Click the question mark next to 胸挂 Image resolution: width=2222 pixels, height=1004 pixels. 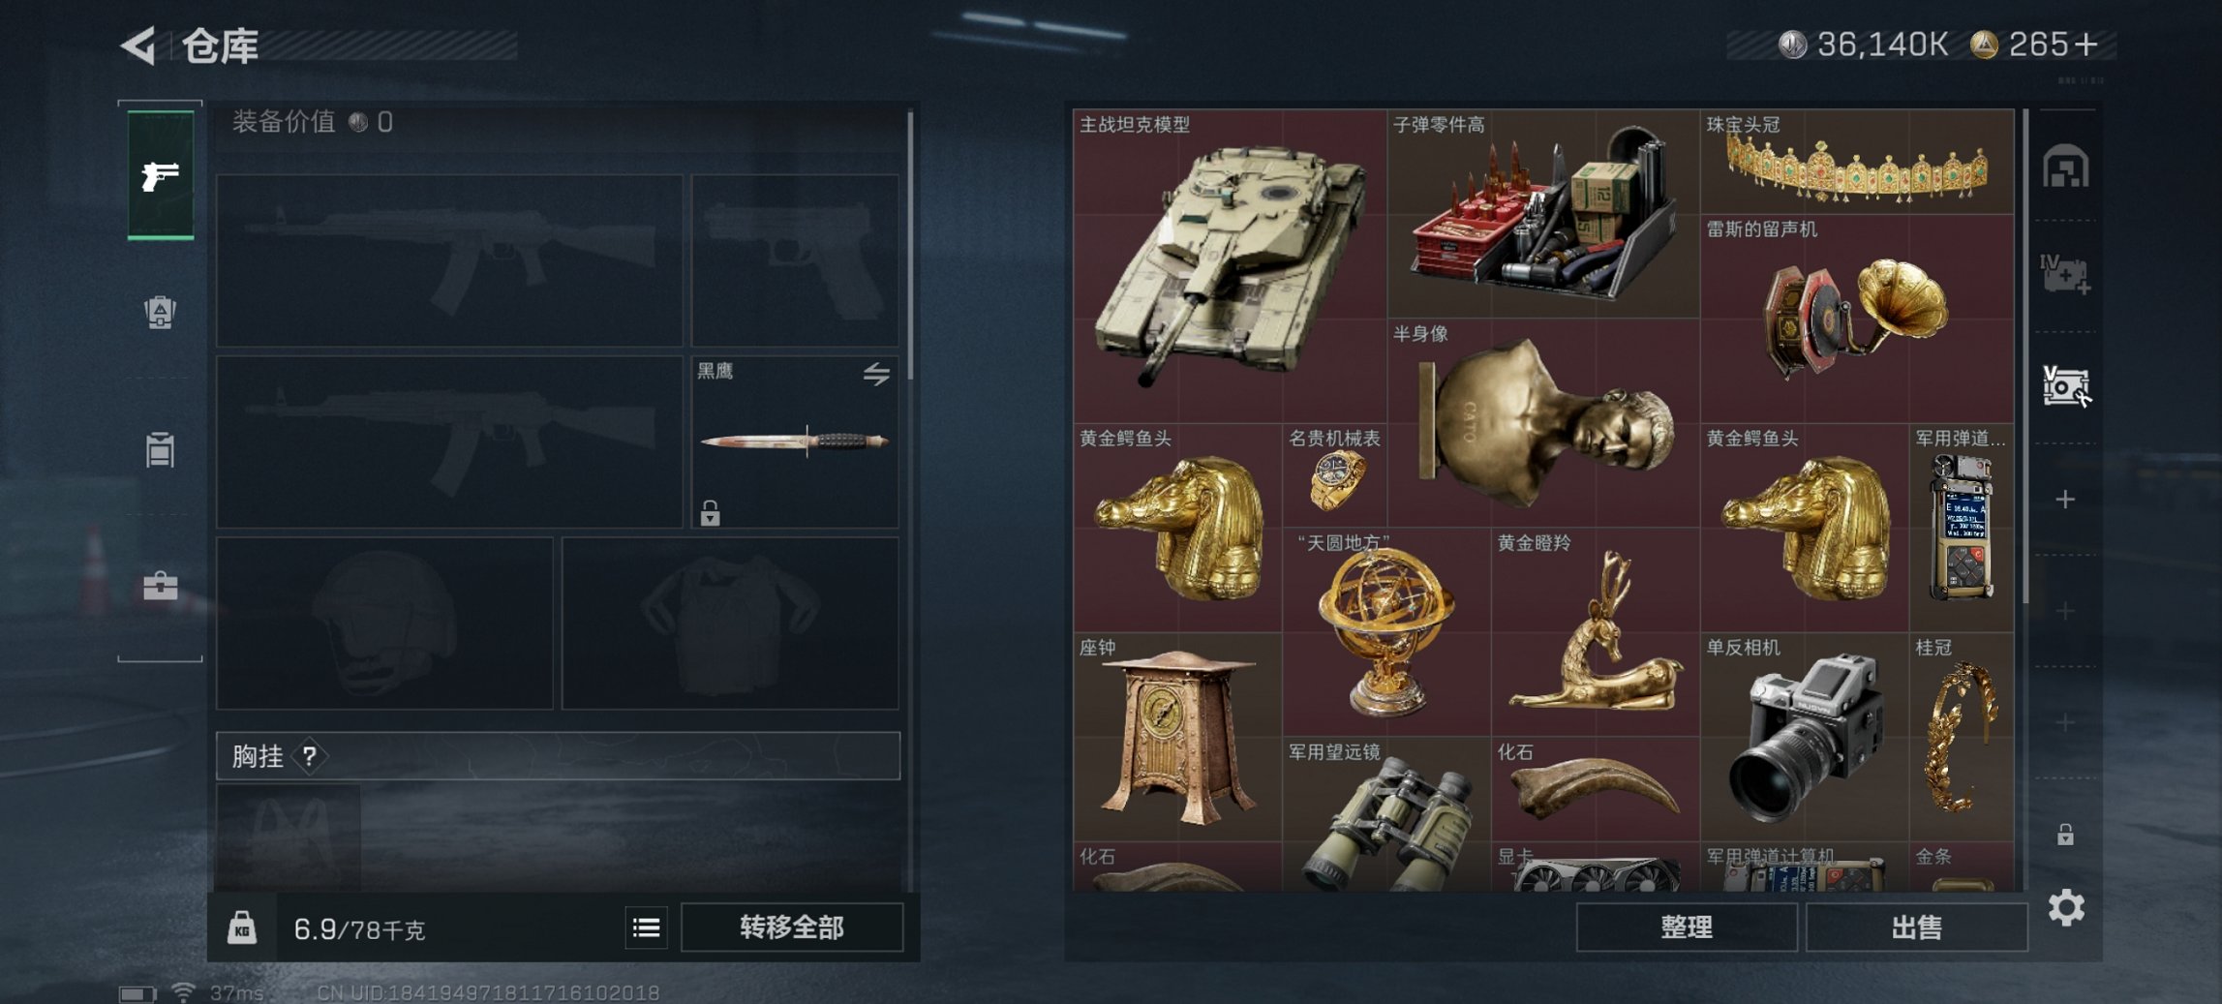click(x=309, y=756)
